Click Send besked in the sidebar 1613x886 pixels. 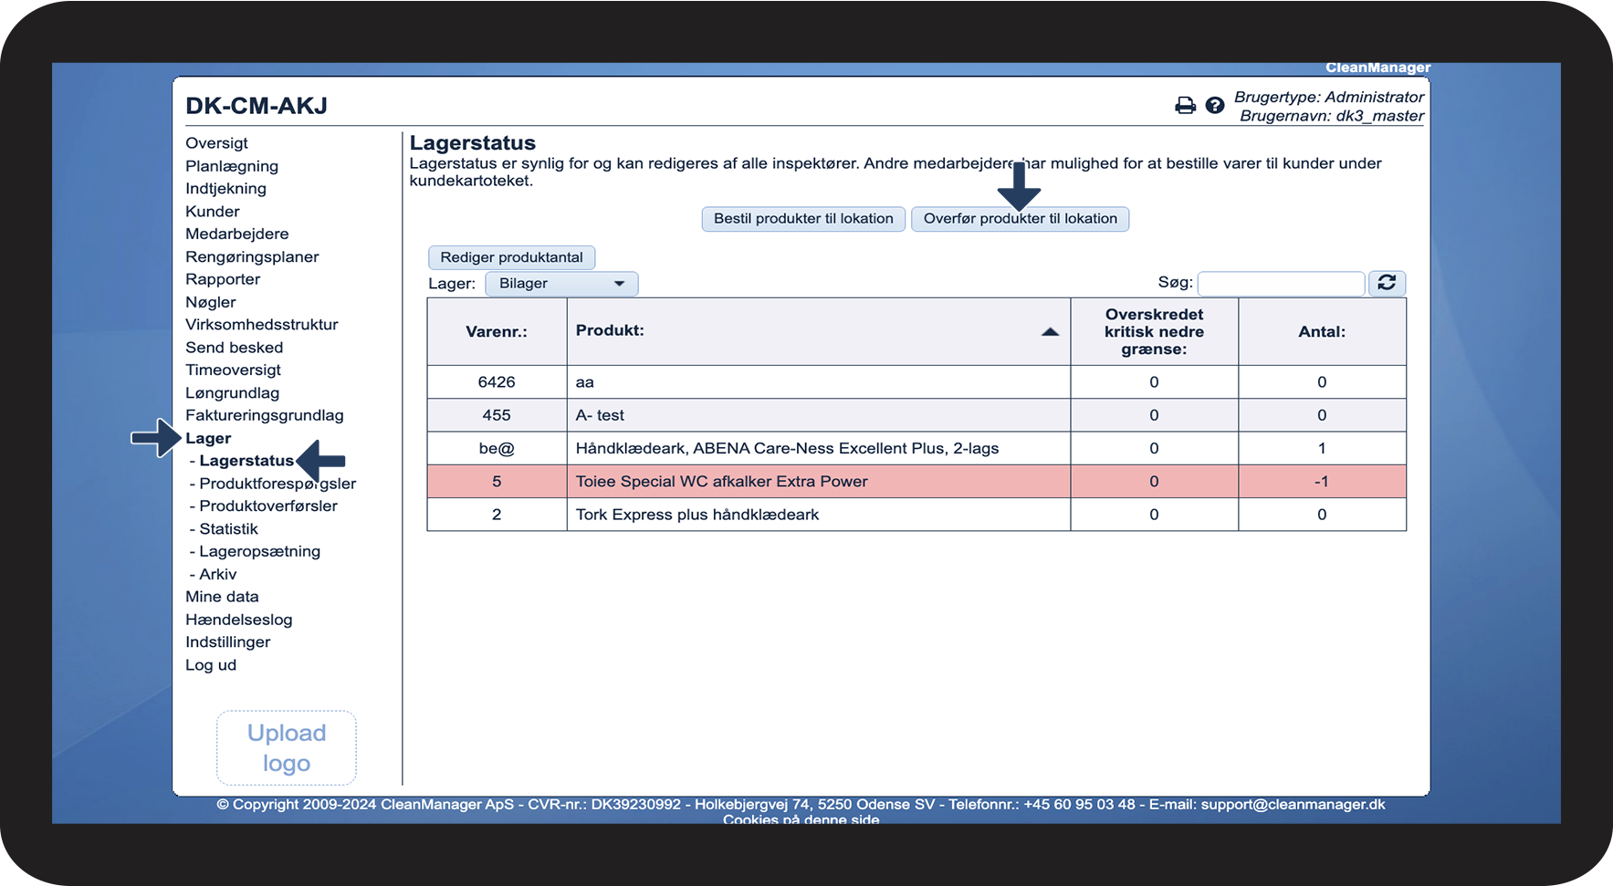coord(235,348)
